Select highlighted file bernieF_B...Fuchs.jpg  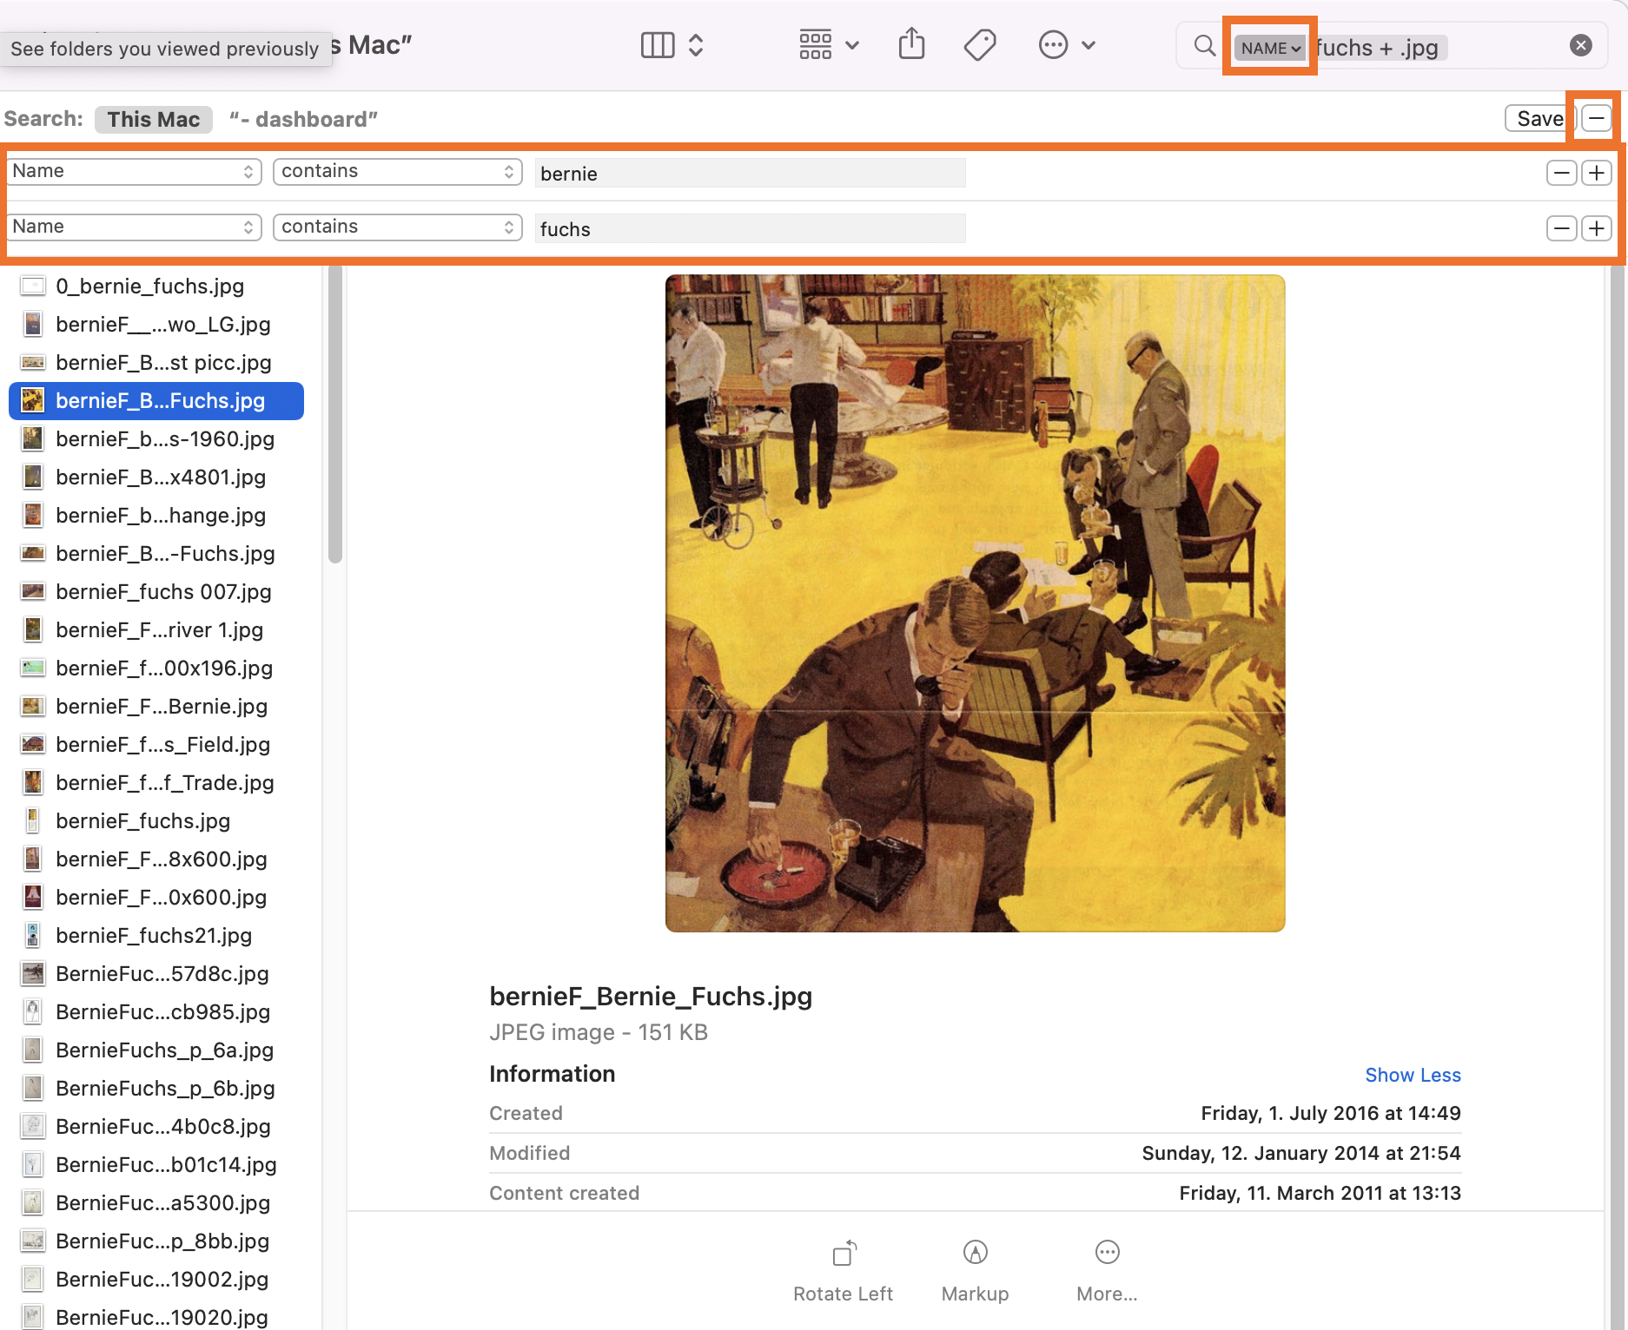tap(156, 401)
